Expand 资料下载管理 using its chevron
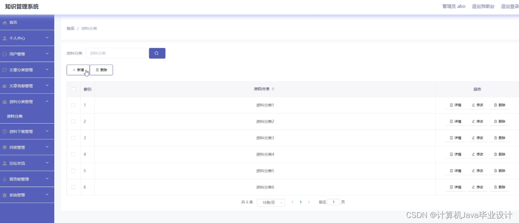519x223 pixels. [x=47, y=131]
